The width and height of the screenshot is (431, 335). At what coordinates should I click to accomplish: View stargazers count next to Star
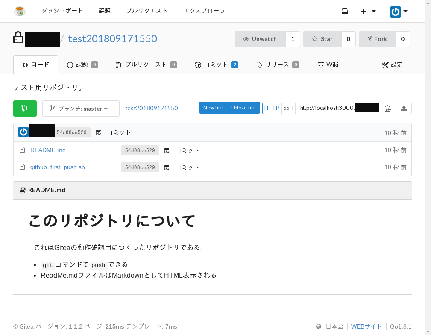(x=349, y=39)
